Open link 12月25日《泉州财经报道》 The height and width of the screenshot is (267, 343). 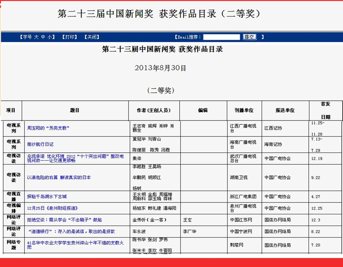coord(52,208)
